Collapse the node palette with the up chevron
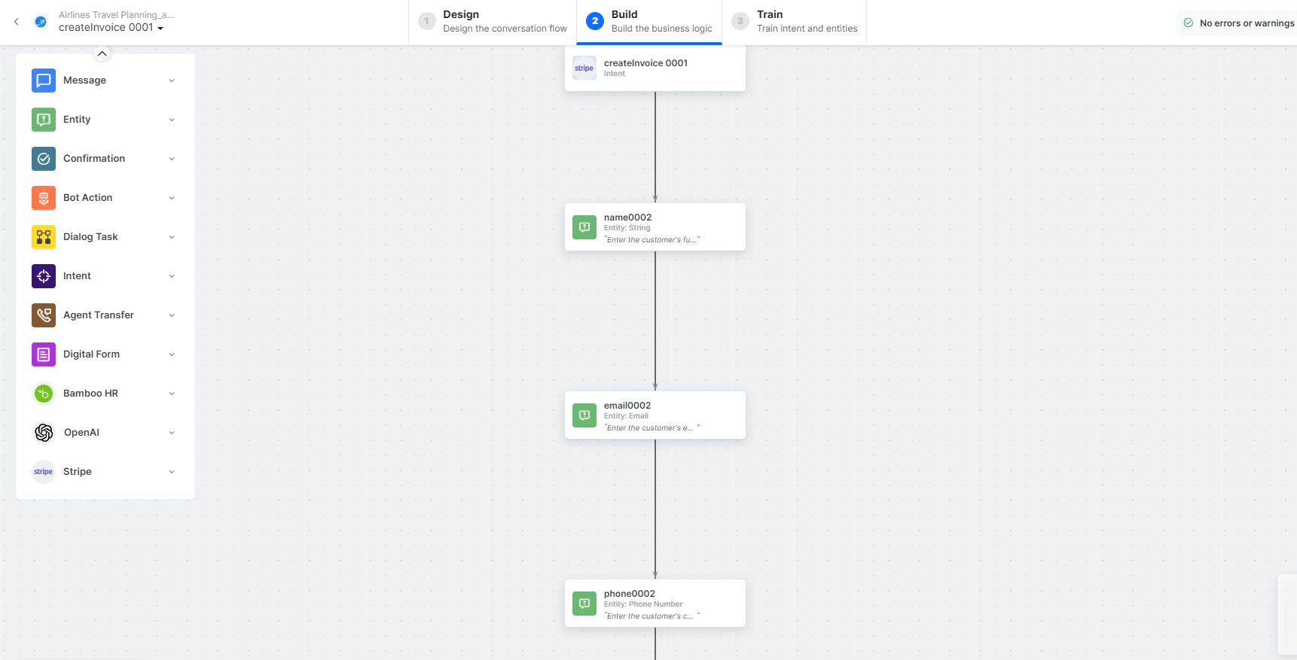1297x660 pixels. coord(102,53)
